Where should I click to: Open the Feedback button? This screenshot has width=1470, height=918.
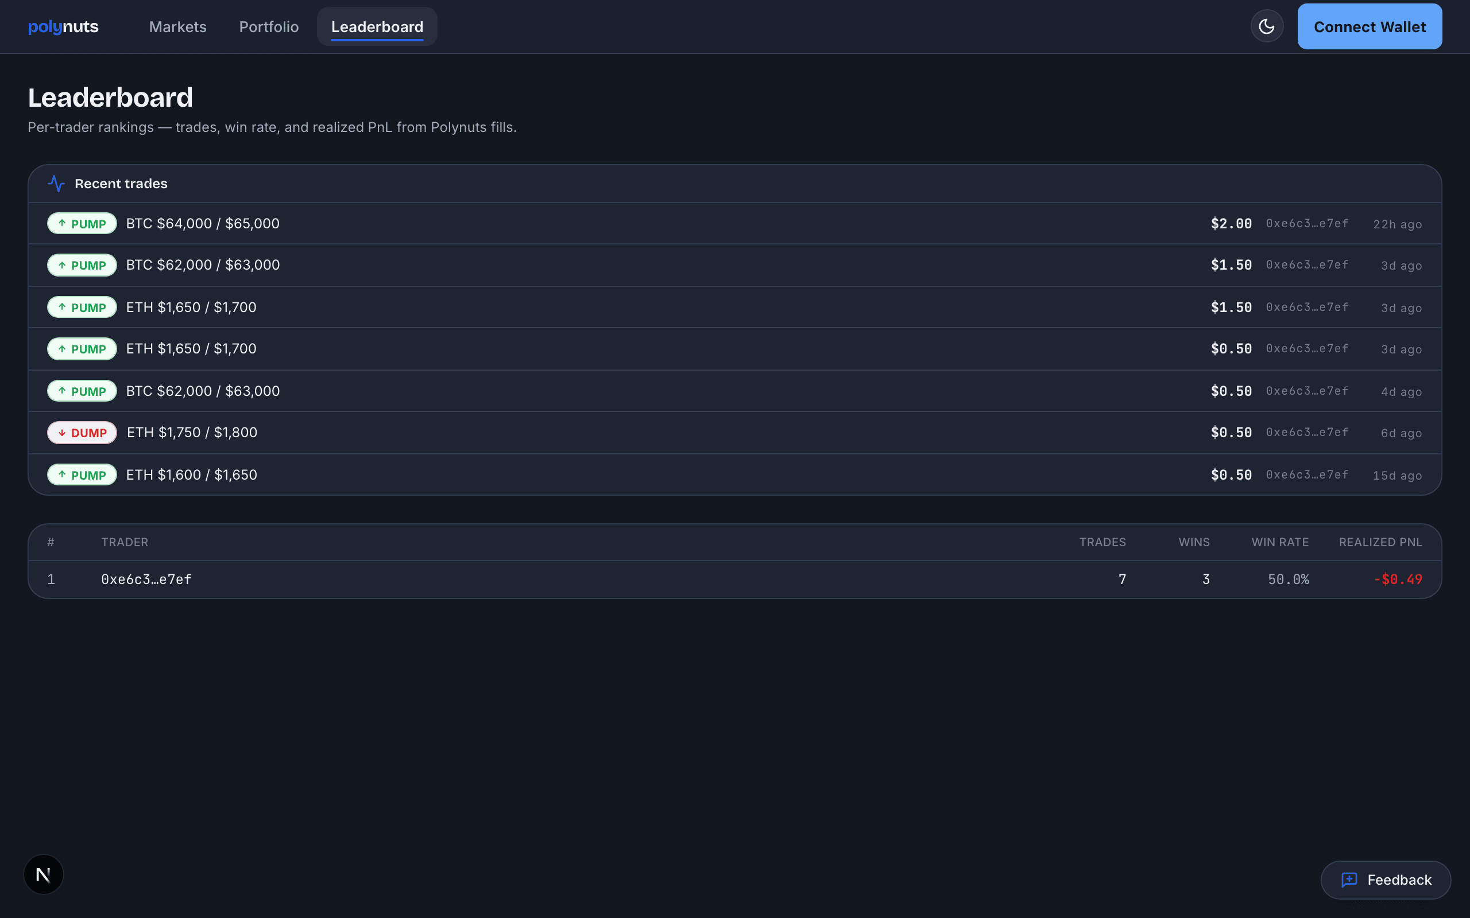(x=1386, y=880)
